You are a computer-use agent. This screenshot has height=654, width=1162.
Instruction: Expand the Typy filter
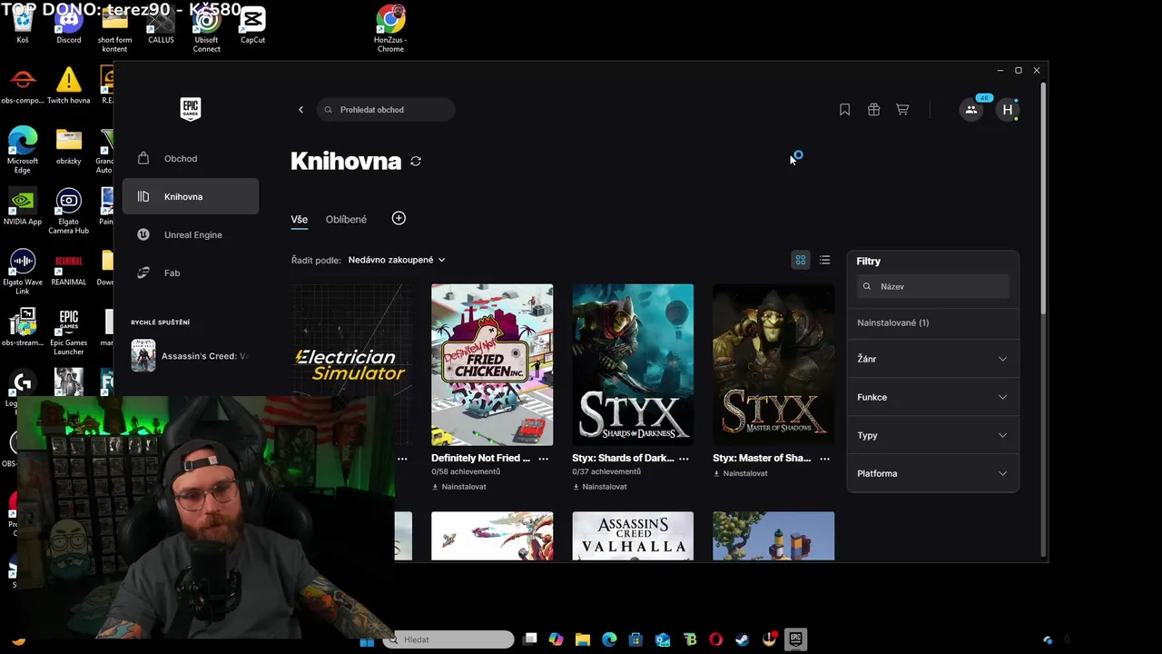(932, 435)
